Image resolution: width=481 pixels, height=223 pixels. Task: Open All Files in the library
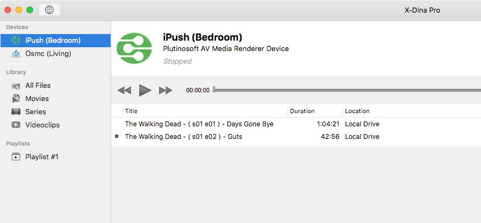(38, 85)
